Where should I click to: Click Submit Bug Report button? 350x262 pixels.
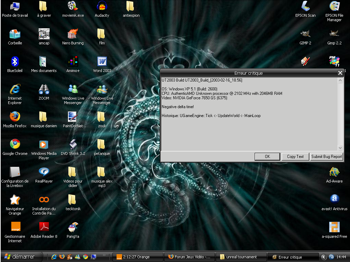click(x=326, y=157)
